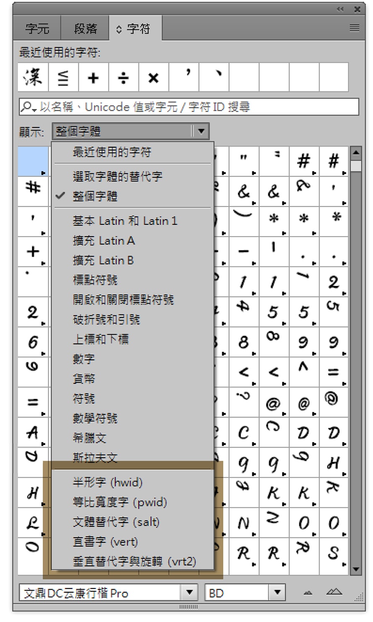Screen dimensions: 373x622
Task: Collapse panel with double-arrow icon
Action: click(340, 9)
